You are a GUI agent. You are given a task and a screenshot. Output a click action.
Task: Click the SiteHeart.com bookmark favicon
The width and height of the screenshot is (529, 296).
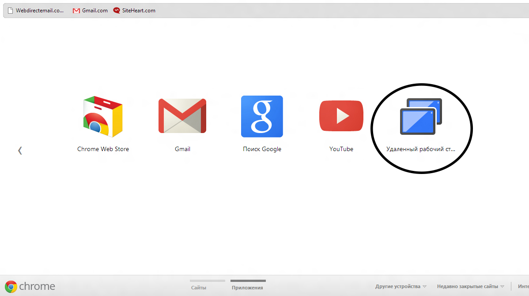click(117, 11)
